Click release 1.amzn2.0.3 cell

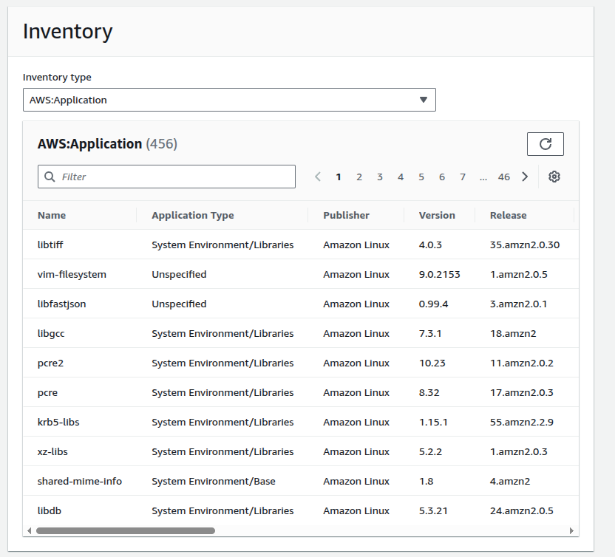pos(518,451)
